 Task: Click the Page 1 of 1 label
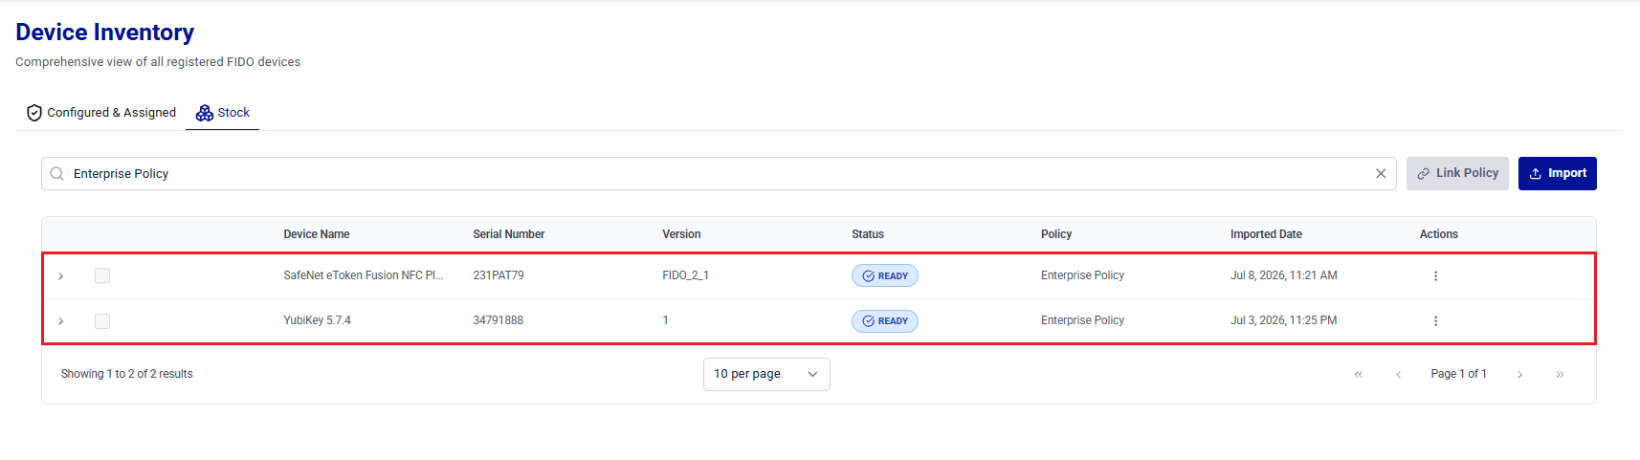1459,374
